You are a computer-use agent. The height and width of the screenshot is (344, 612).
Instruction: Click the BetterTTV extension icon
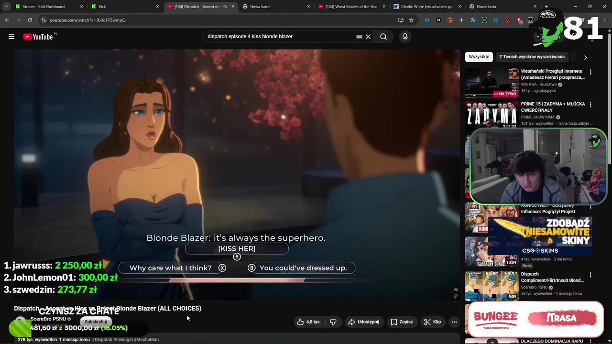[484, 20]
